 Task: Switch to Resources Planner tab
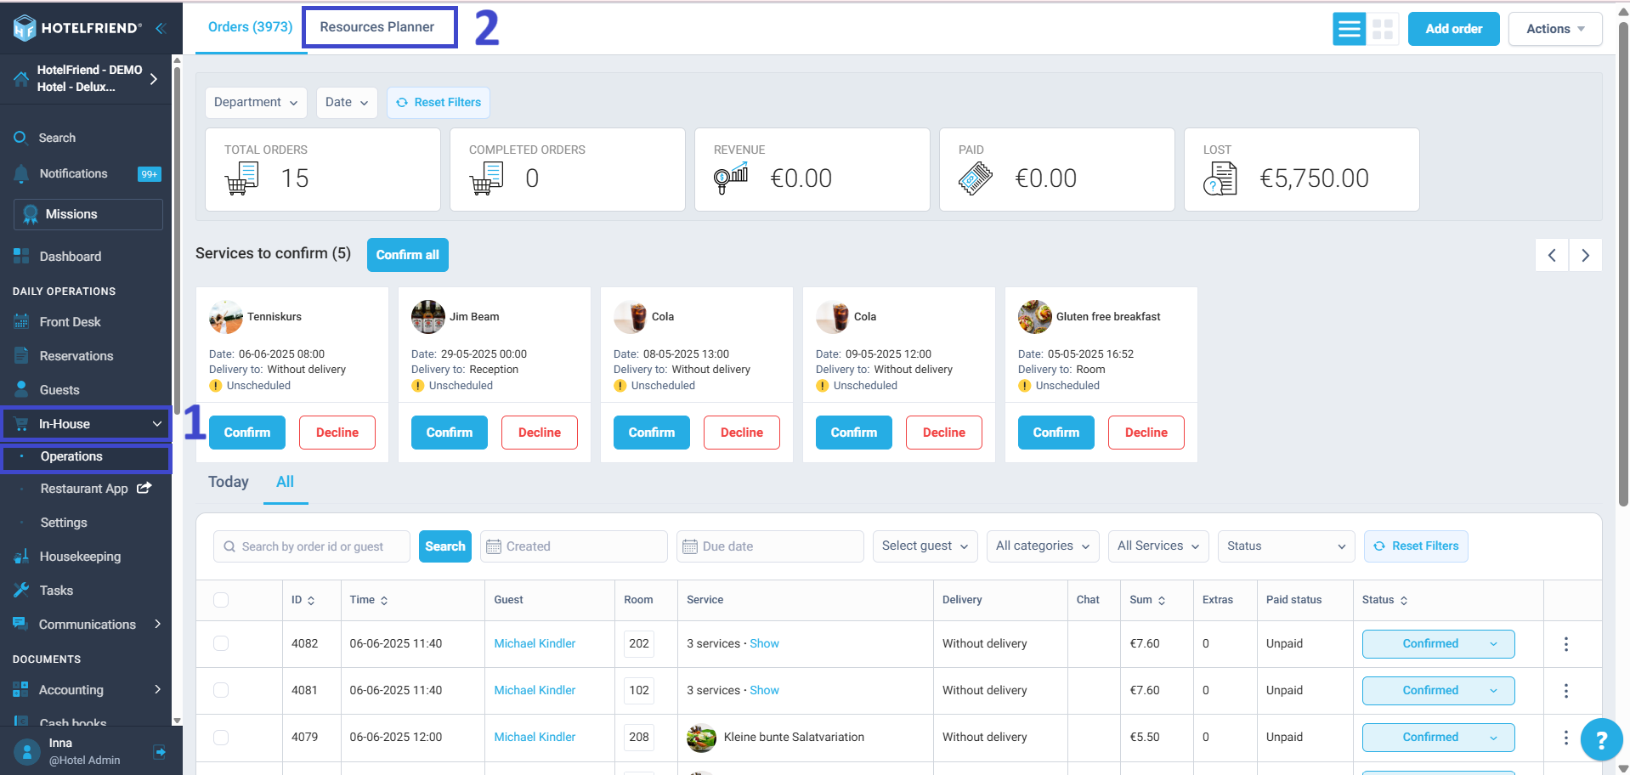pyautogui.click(x=379, y=27)
